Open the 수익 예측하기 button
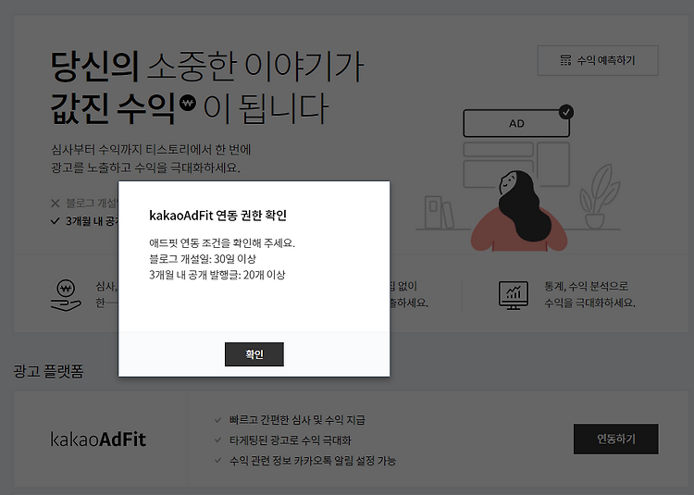The image size is (694, 495). (598, 61)
